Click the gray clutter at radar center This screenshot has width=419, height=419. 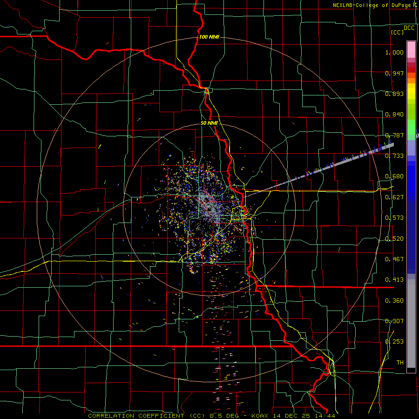(210, 207)
